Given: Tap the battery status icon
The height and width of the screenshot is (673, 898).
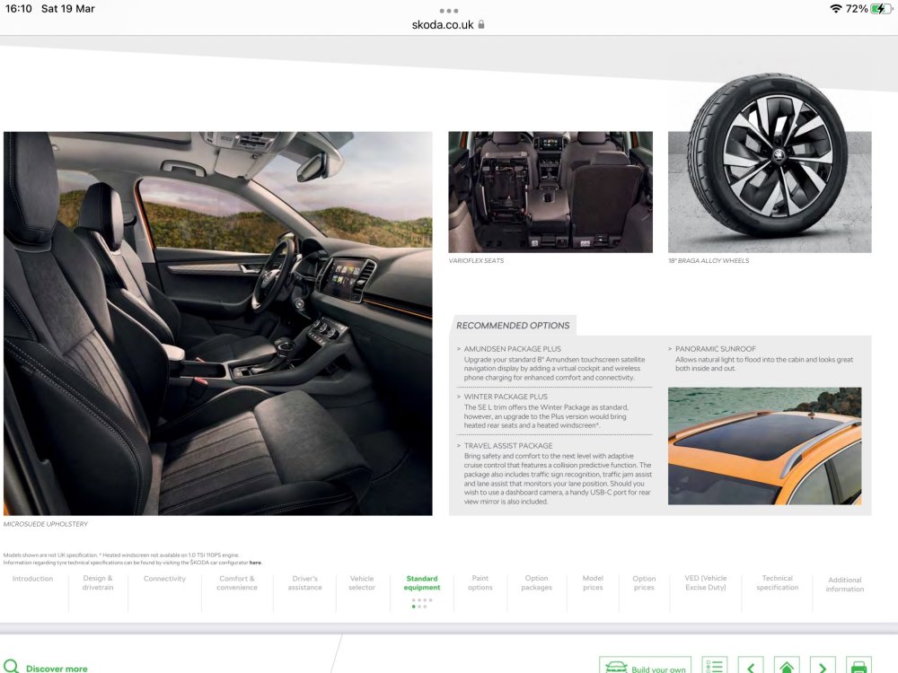Looking at the screenshot, I should point(881,9).
